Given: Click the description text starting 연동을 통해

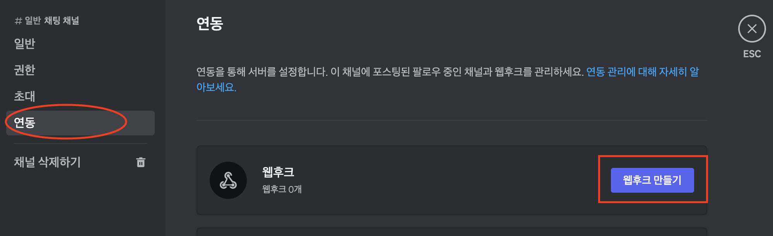Looking at the screenshot, I should (x=390, y=72).
